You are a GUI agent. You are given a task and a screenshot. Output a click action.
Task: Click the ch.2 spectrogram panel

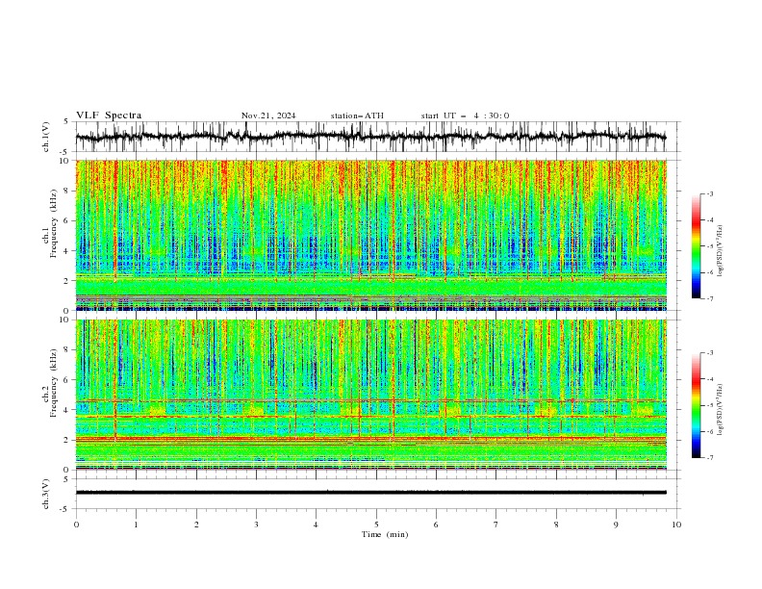pyautogui.click(x=370, y=395)
